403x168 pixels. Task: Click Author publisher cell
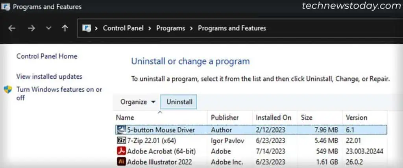(x=221, y=130)
